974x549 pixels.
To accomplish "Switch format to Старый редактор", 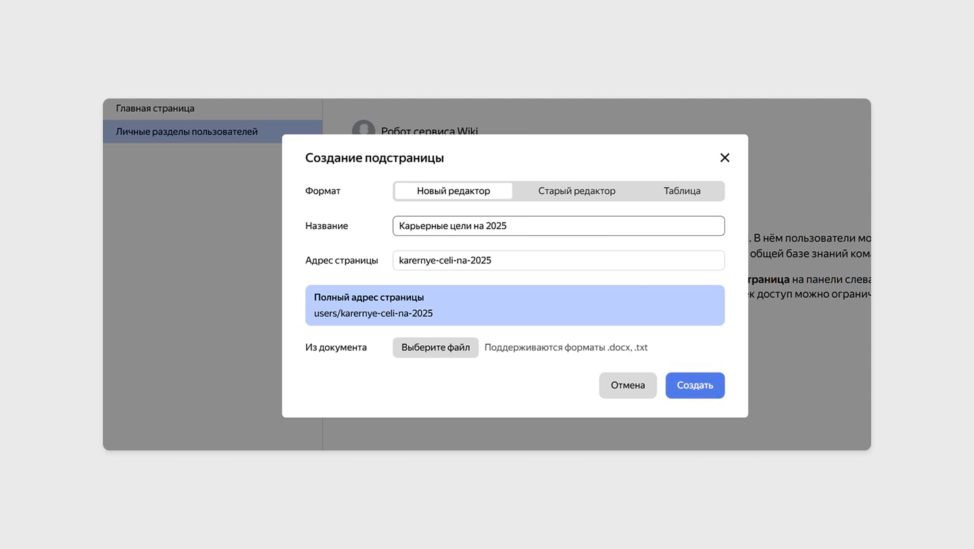I will click(x=576, y=191).
